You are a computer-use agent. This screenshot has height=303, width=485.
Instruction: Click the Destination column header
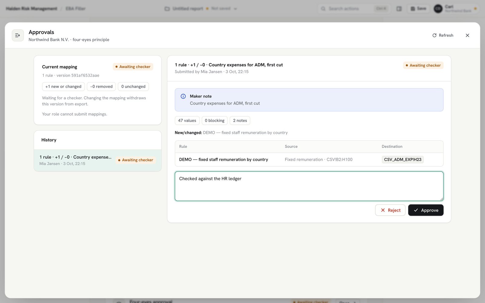(392, 147)
